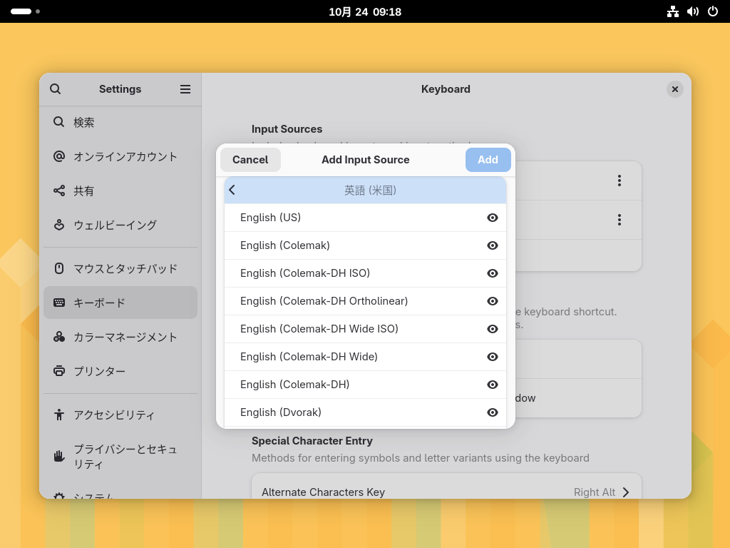This screenshot has height=548, width=730.
Task: Open the second input source's three-dot menu
Action: click(619, 219)
